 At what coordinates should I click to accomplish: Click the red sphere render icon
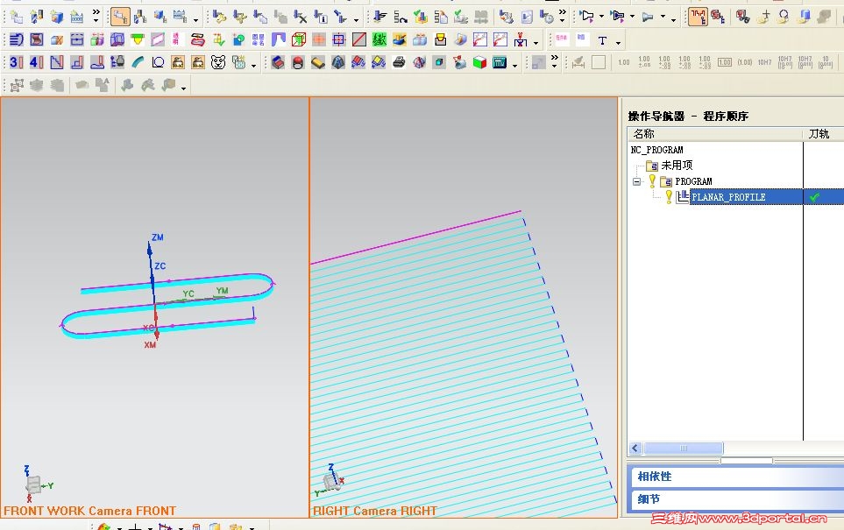(298, 62)
